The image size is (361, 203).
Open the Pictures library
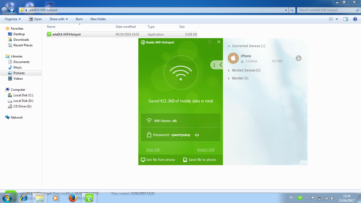point(19,73)
